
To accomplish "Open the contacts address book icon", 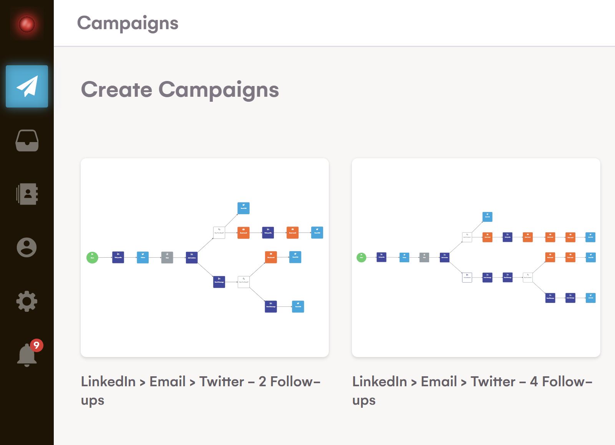I will [x=27, y=194].
